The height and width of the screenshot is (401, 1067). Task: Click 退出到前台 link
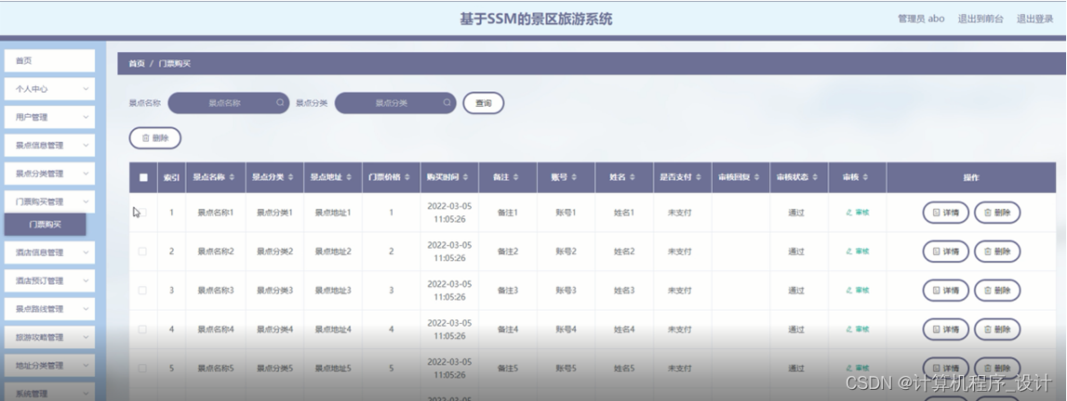tap(980, 19)
